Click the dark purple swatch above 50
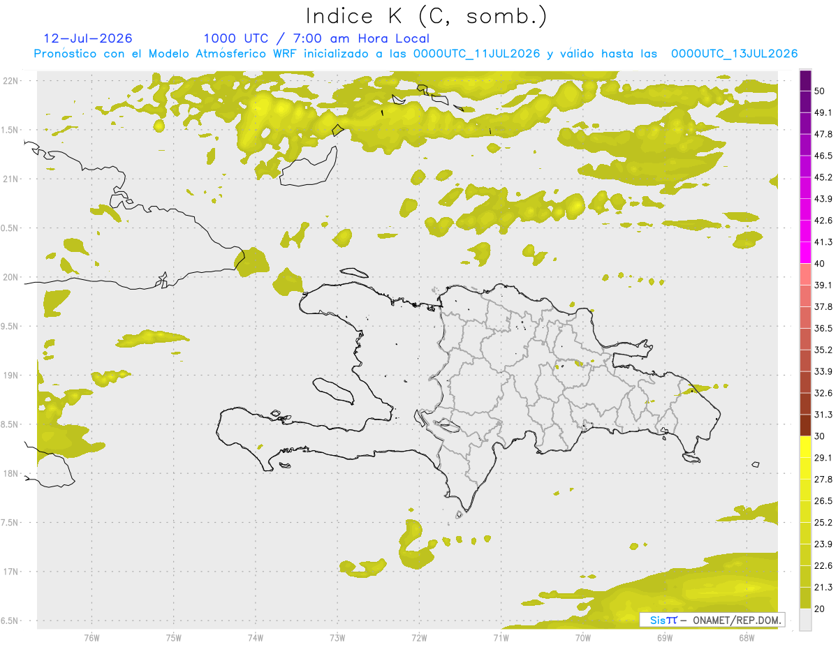Image resolution: width=838 pixels, height=647 pixels. [806, 80]
